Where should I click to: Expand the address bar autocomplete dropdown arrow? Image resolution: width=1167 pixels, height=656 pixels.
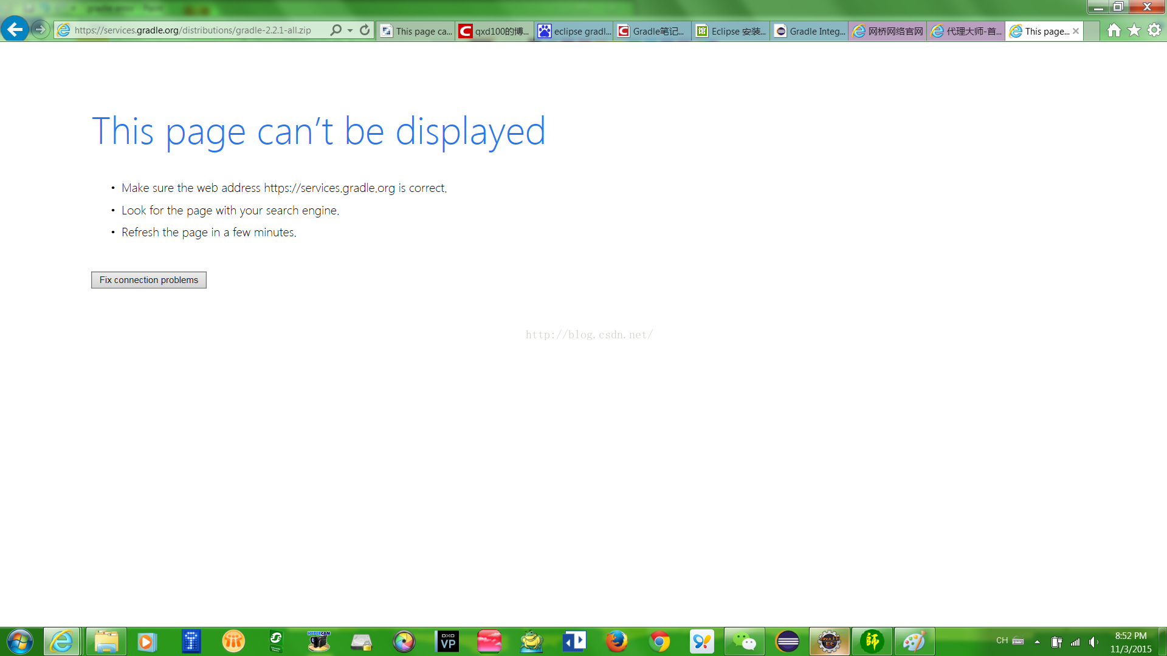pos(350,30)
